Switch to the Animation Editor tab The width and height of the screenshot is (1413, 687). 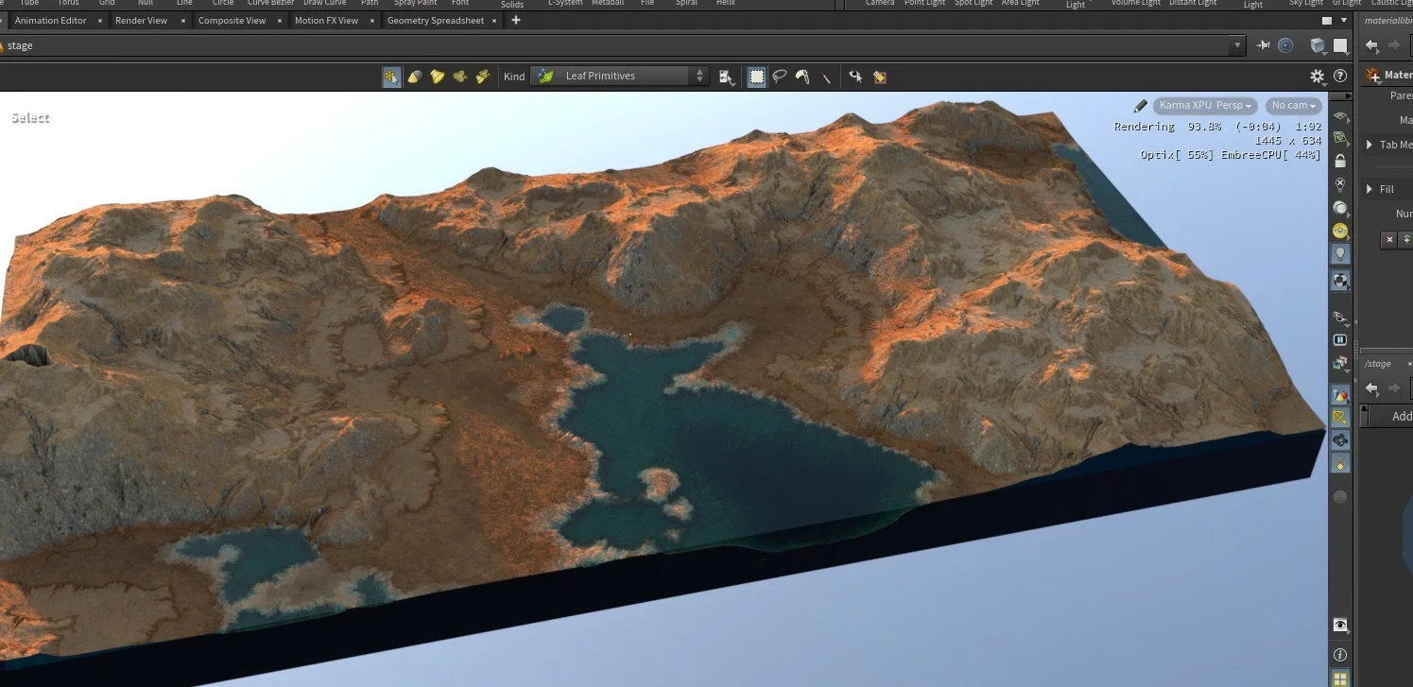[50, 20]
